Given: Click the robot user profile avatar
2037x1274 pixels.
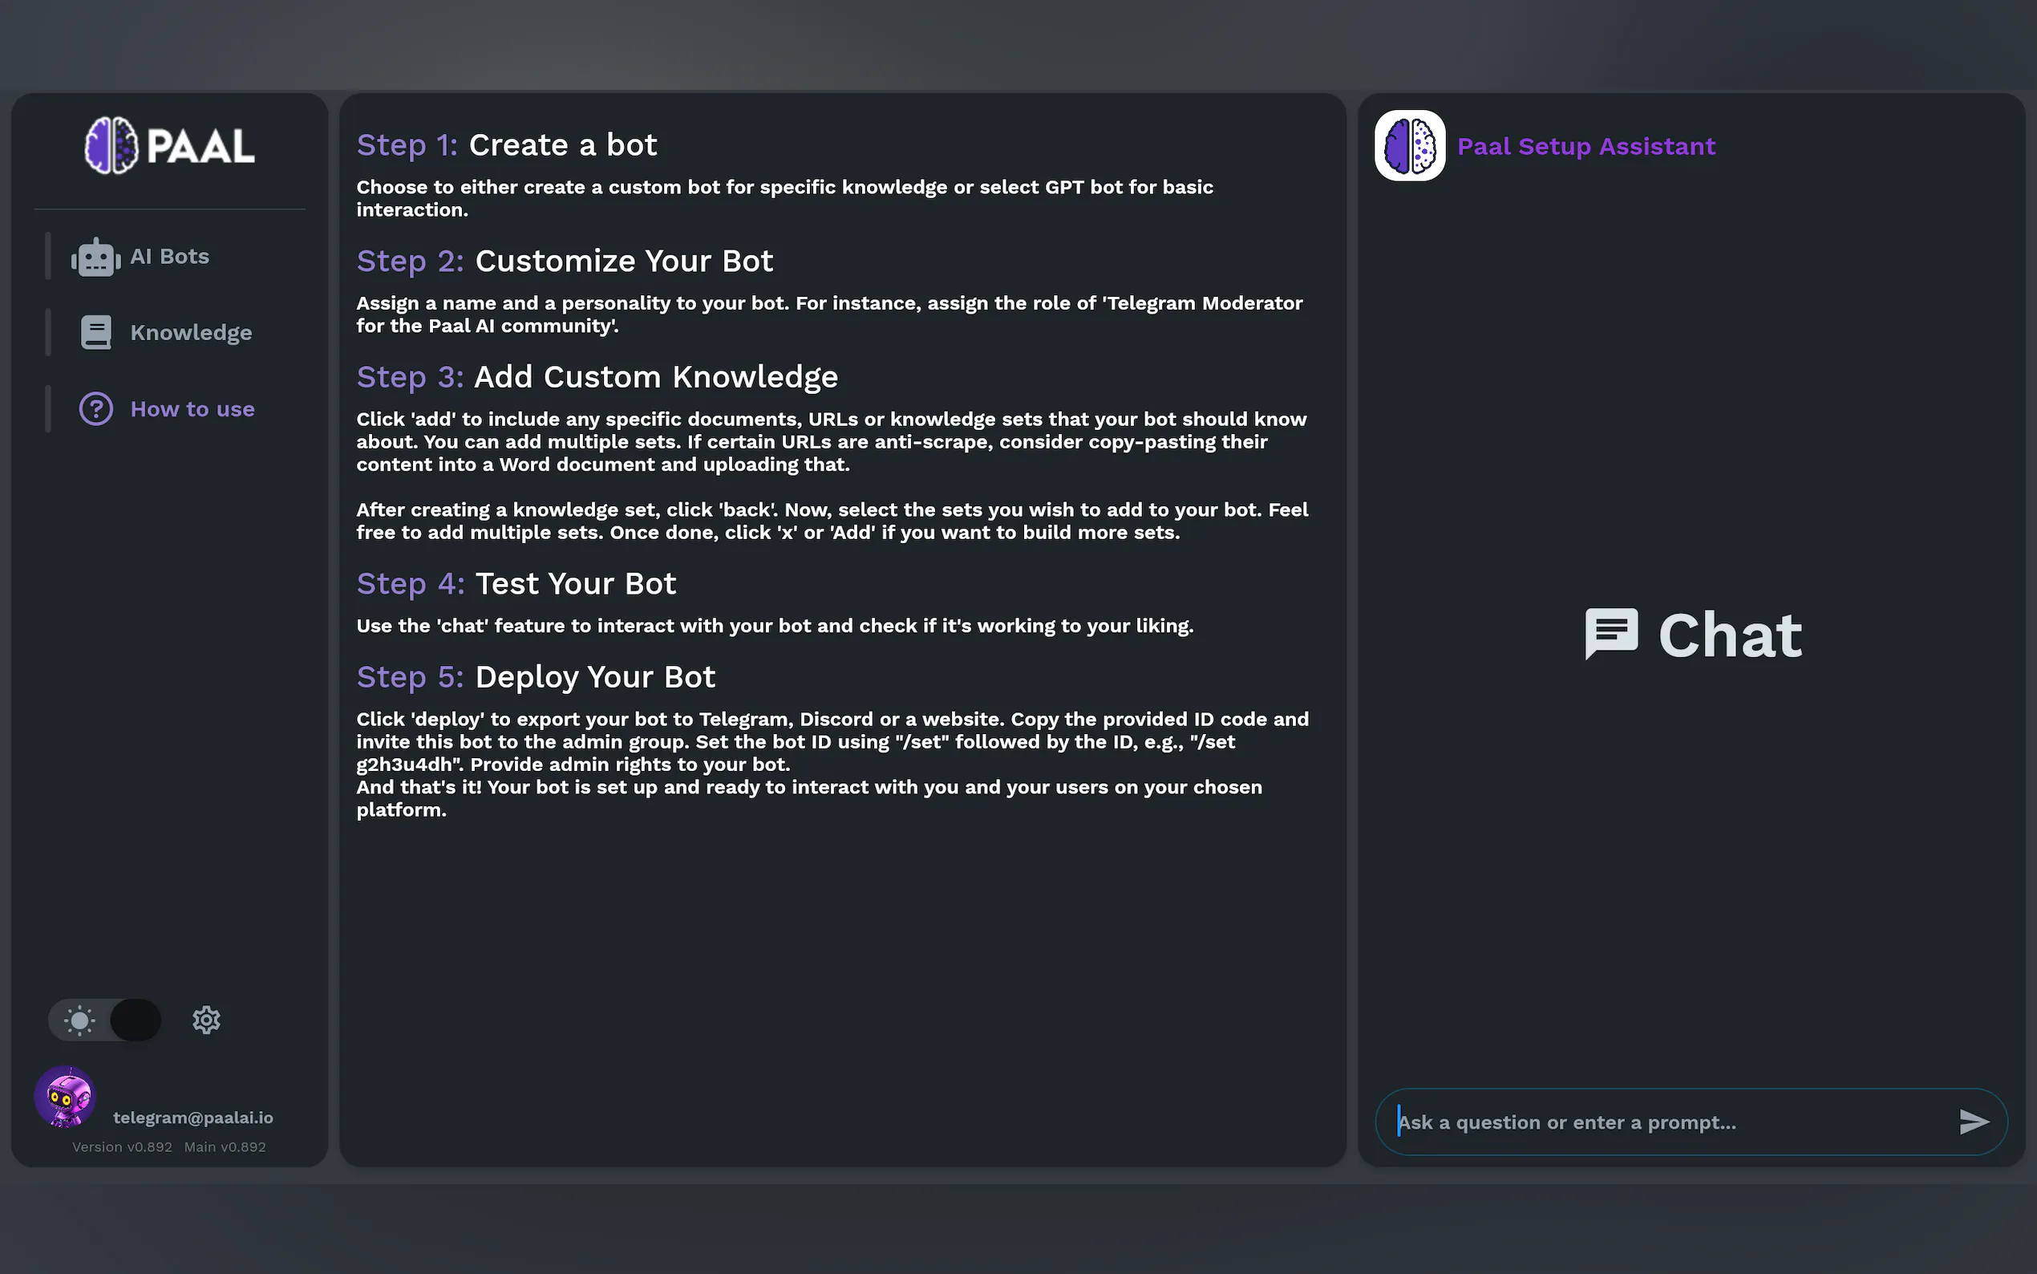Looking at the screenshot, I should click(x=65, y=1097).
